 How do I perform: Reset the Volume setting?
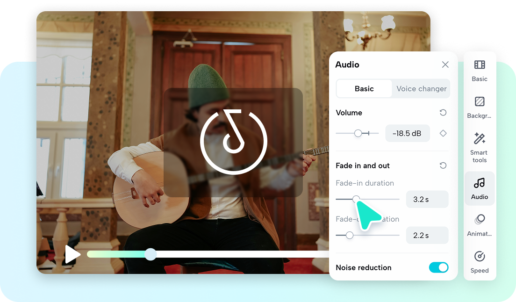(444, 113)
